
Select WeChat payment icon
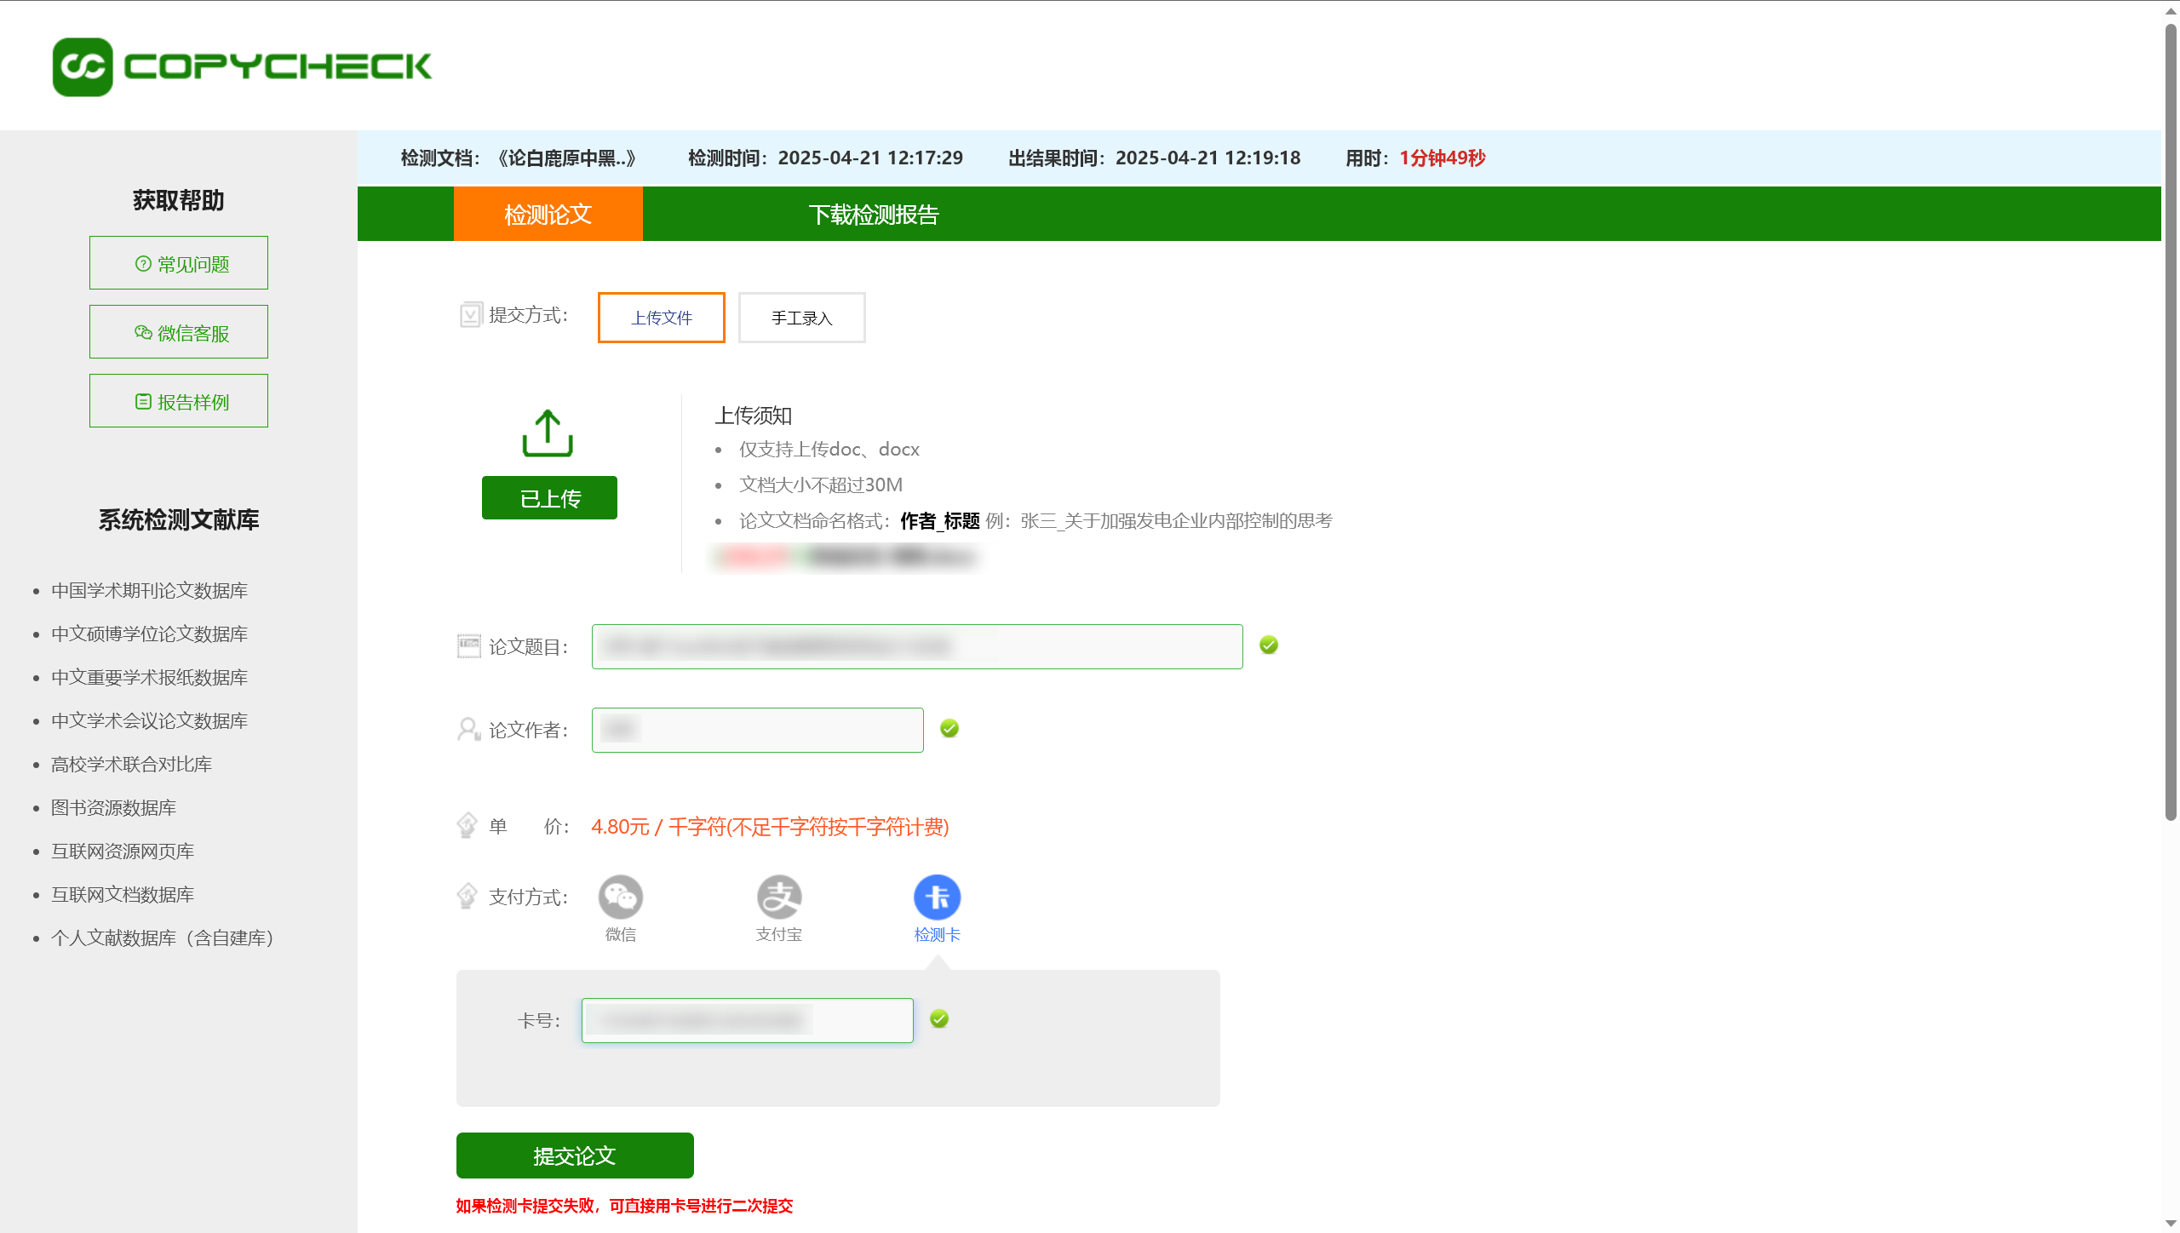tap(621, 897)
